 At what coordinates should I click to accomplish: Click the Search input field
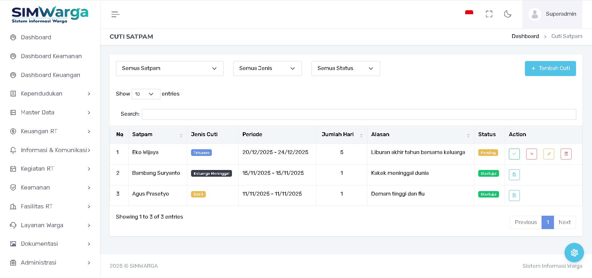tap(359, 114)
